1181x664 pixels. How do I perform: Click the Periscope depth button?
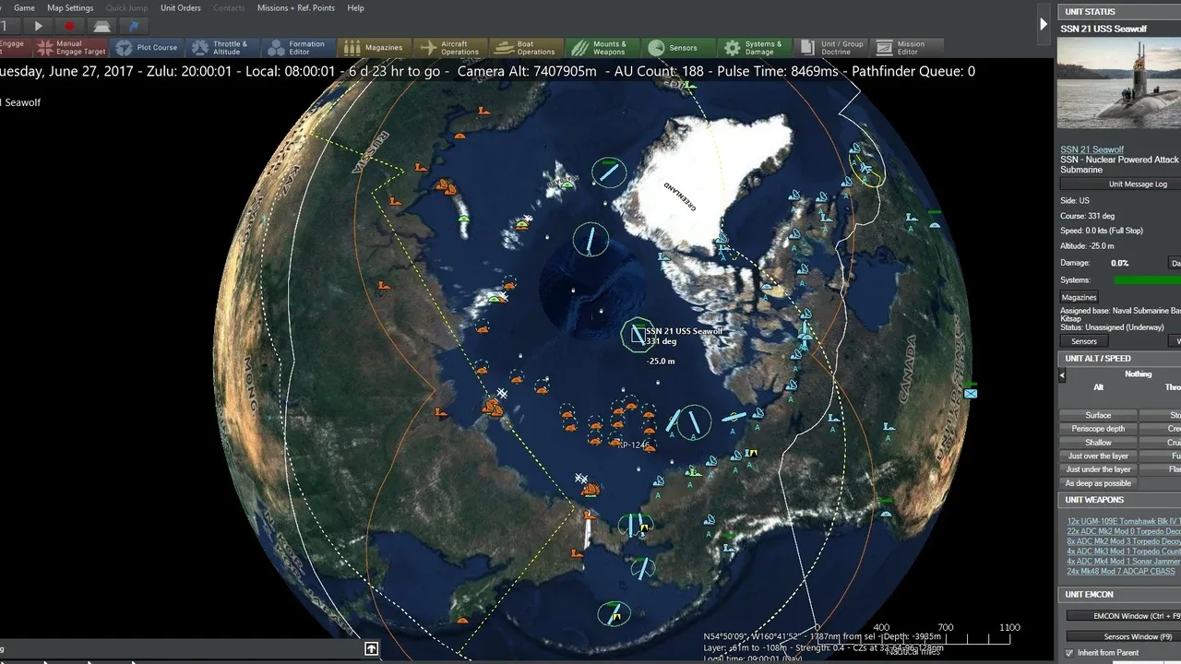[x=1098, y=429]
